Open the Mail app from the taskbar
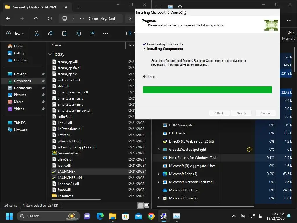This screenshot has height=223, width=297. pyautogui.click(x=138, y=216)
